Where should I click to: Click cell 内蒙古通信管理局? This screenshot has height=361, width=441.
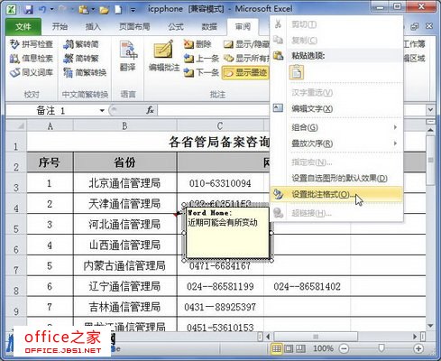pos(124,265)
